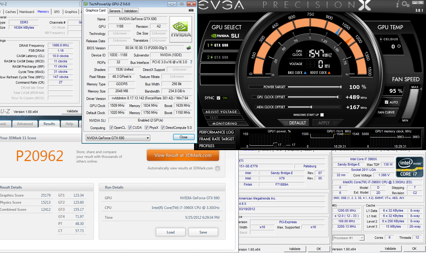Minimize the EVGA Precision X window
The height and width of the screenshot is (253, 426).
414,3
